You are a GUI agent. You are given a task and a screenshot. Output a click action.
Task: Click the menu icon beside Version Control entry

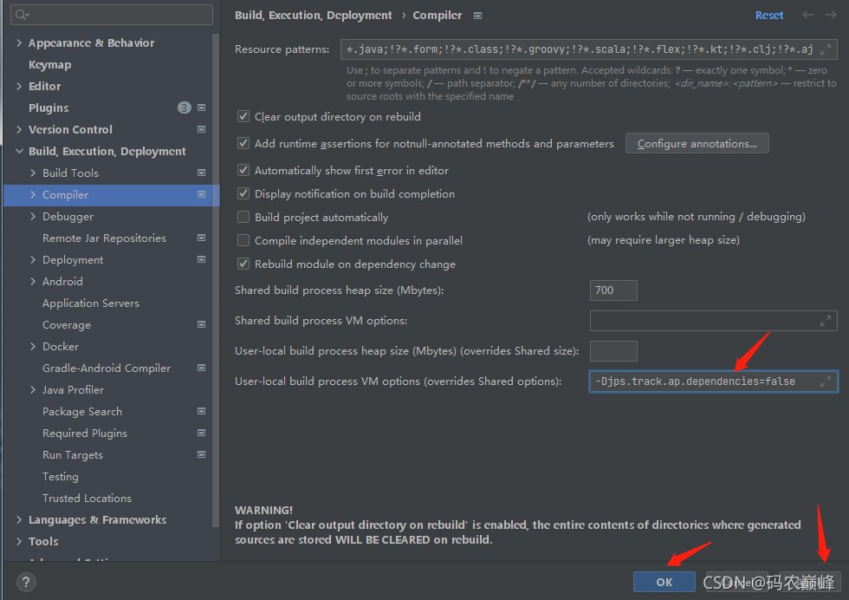[201, 129]
